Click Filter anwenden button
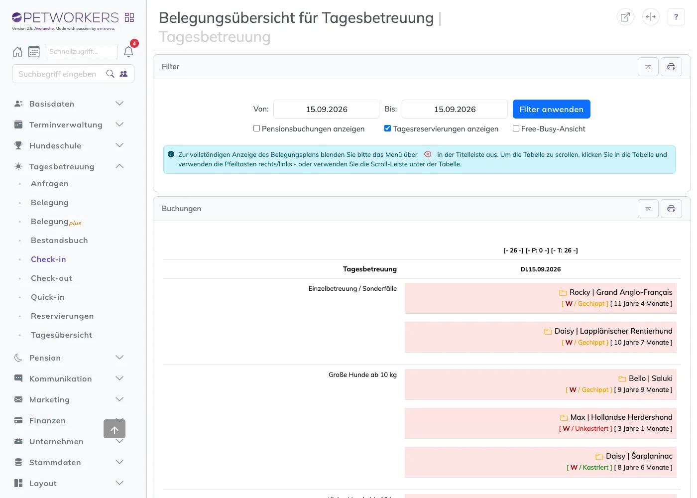Screen dimensions: 697x498 pyautogui.click(x=552, y=109)
